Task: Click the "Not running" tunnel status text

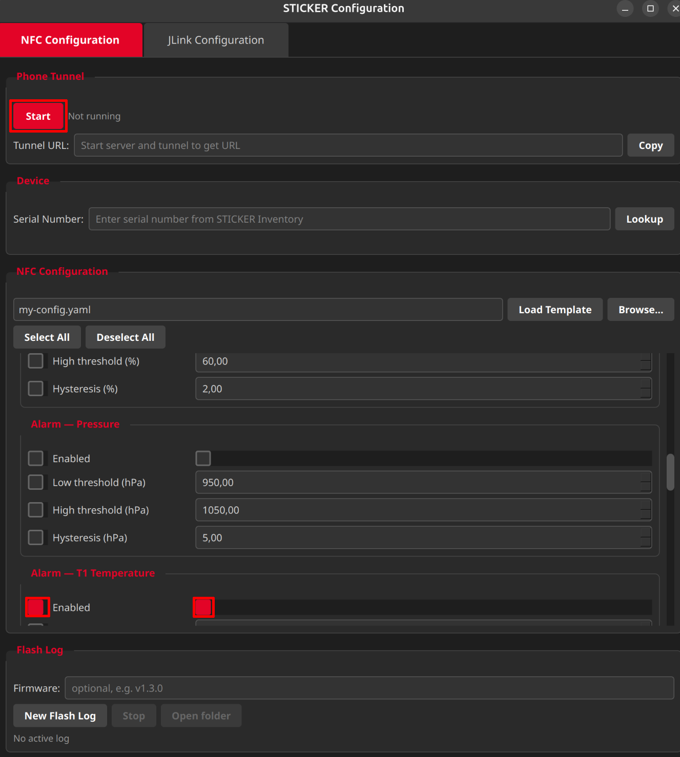Action: (x=94, y=116)
